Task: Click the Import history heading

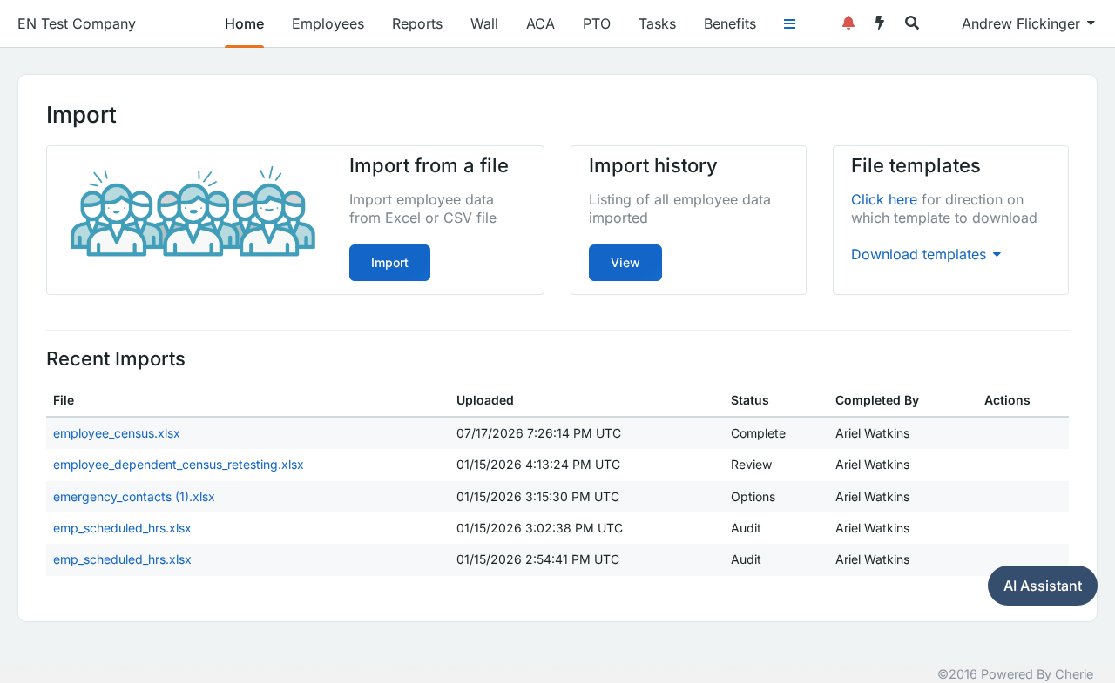Action: point(653,165)
